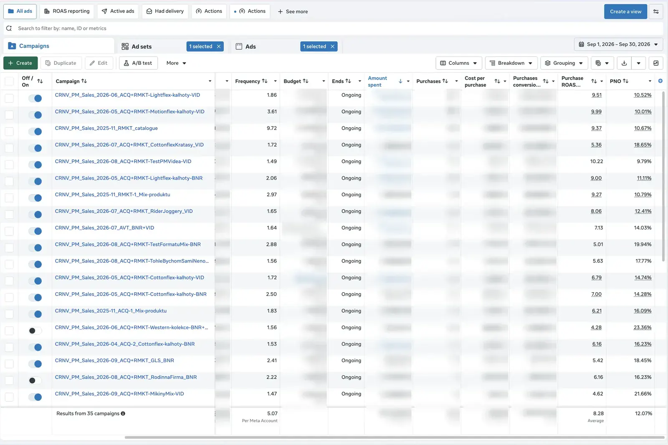Image resolution: width=668 pixels, height=445 pixels.
Task: Enable the Western-kolekce-BNR campaign switch
Action: tap(35, 331)
